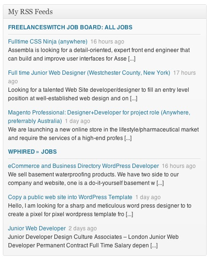Click the '17 hours' timestamp beside Junior Web Designer
Viewport: 210px width, 262px height.
[184, 73]
